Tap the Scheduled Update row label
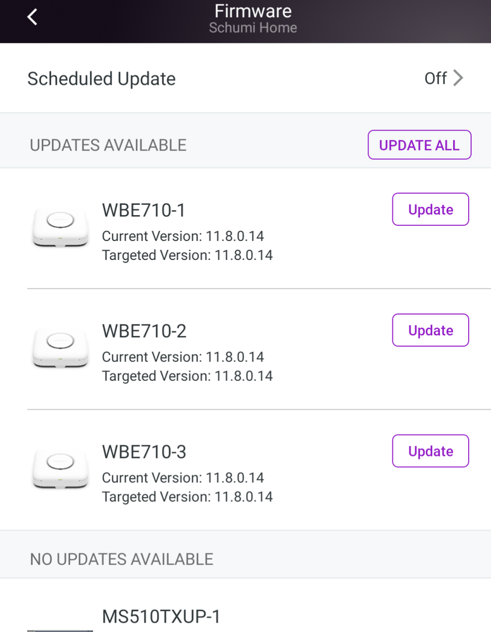491x632 pixels. pyautogui.click(x=102, y=78)
